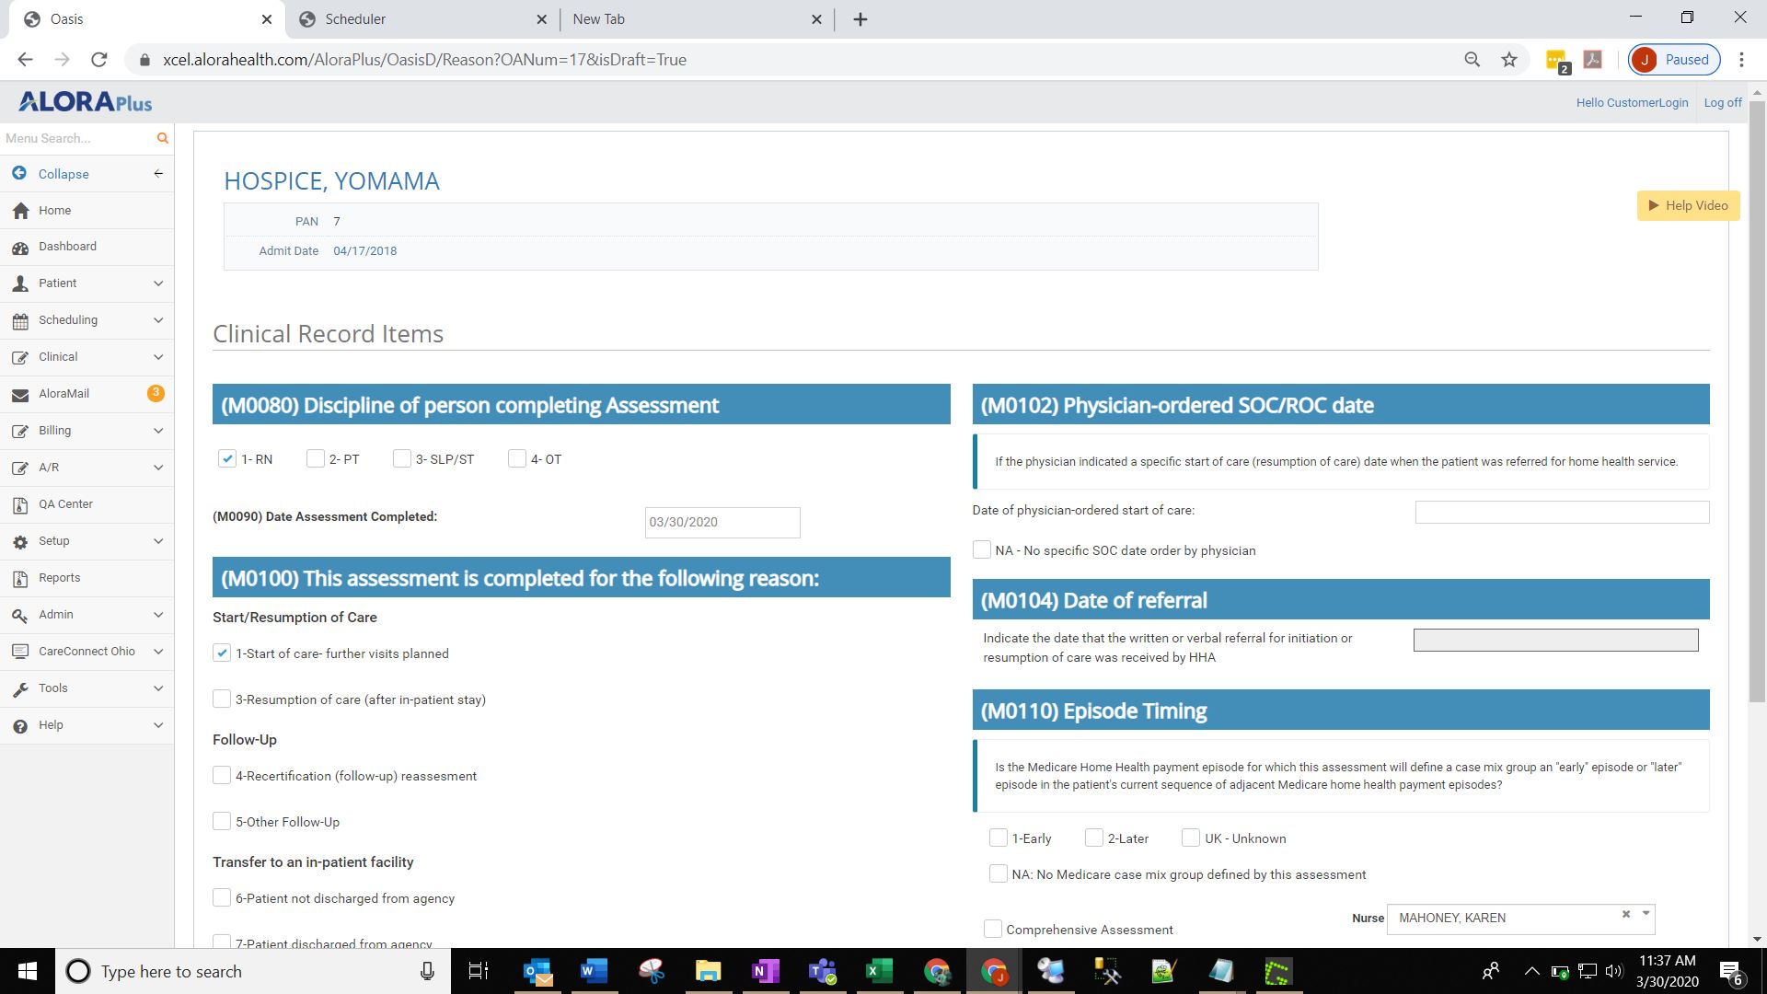Collapse the sidebar using the arrow icon
This screenshot has height=994, width=1767.
point(156,173)
